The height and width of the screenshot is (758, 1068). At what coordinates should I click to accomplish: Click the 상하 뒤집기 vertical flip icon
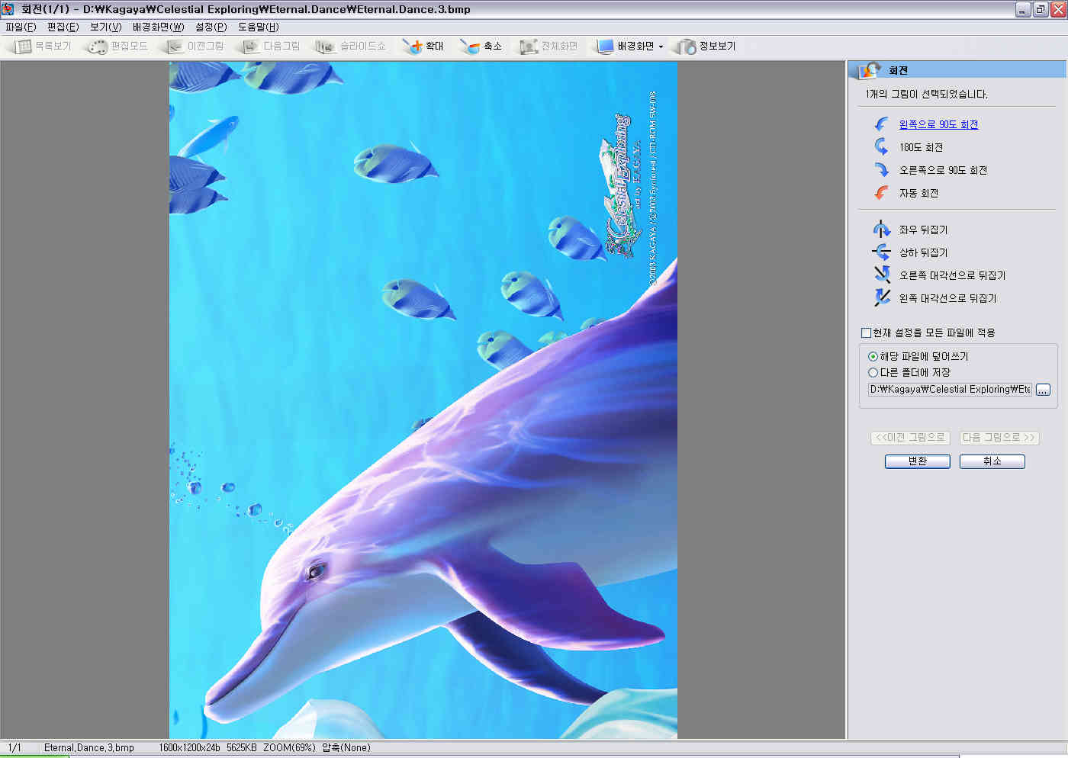[x=881, y=252]
